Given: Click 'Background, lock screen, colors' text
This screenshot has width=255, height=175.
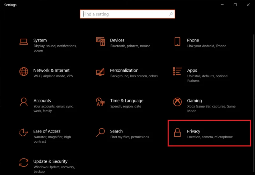Looking at the screenshot, I should 134,76.
